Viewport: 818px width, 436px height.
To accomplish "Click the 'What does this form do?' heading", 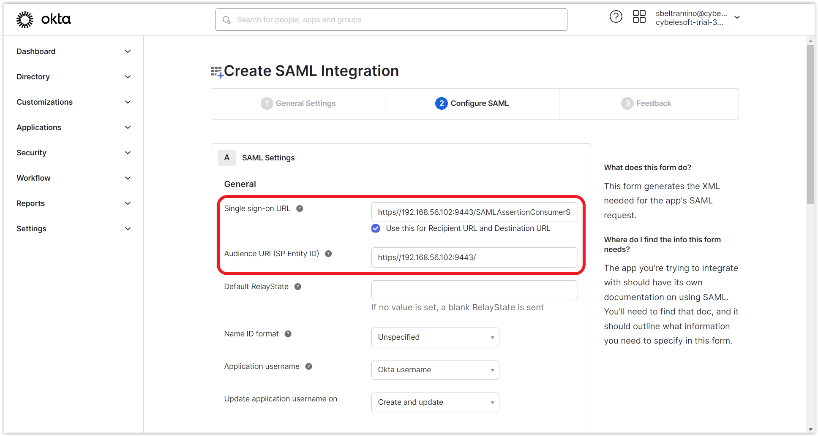I will click(647, 168).
